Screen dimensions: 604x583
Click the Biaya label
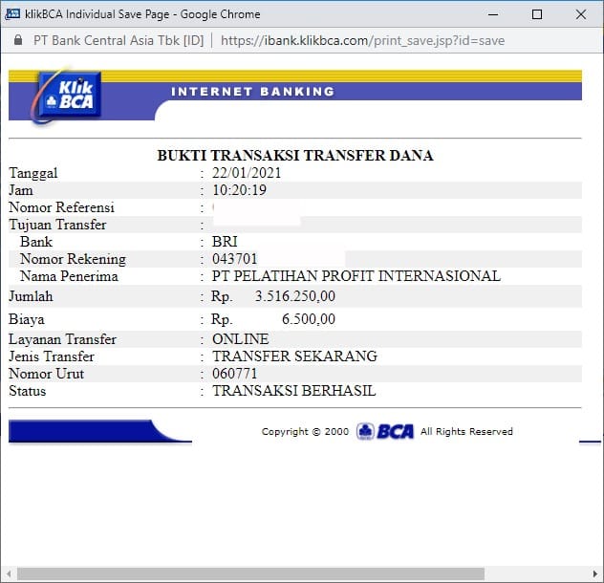pyautogui.click(x=27, y=320)
